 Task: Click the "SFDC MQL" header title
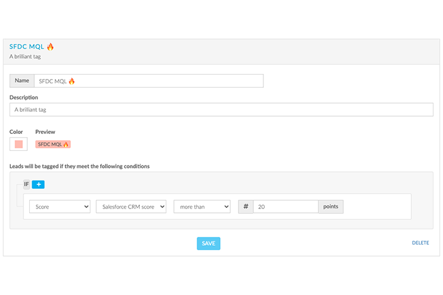pos(27,47)
